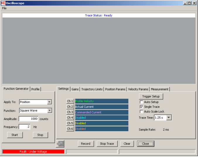The height and width of the screenshot is (157, 198).
Task: Click the Ch 1 channel button
Action: click(x=70, y=101)
